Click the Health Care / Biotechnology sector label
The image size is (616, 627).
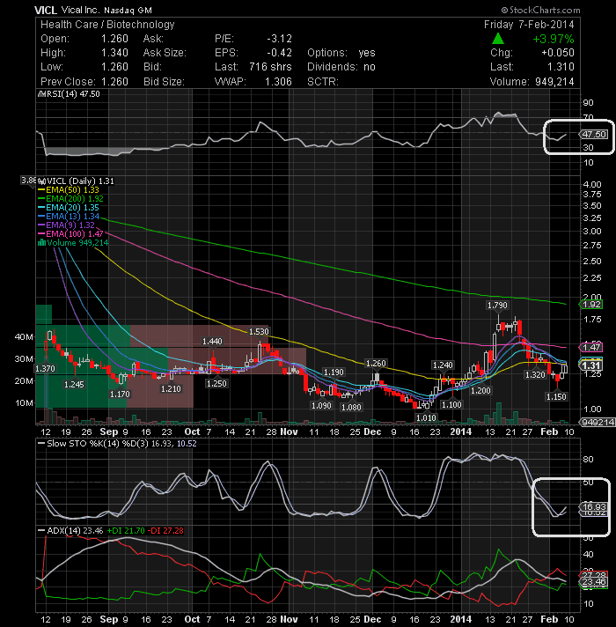pyautogui.click(x=107, y=25)
